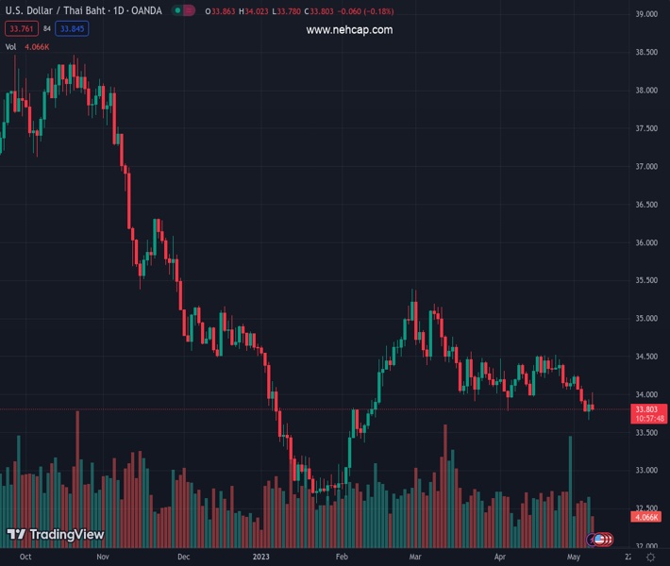Click the Mar label on time axis
The image size is (670, 566).
(x=413, y=558)
